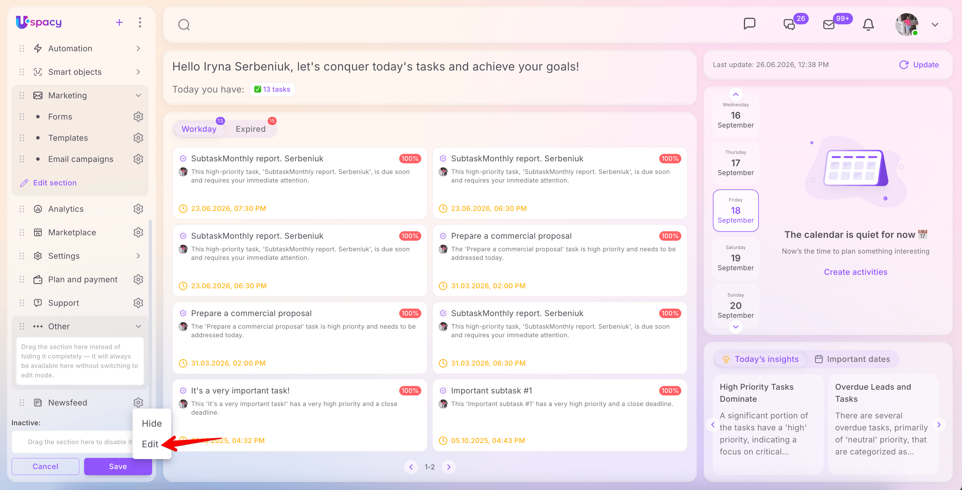This screenshot has height=490, width=962.
Task: Expand the Automation section chevron
Action: (x=138, y=48)
